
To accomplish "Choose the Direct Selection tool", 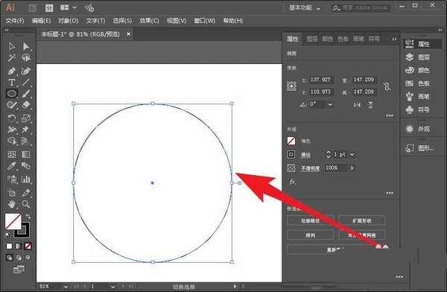I will [x=26, y=46].
